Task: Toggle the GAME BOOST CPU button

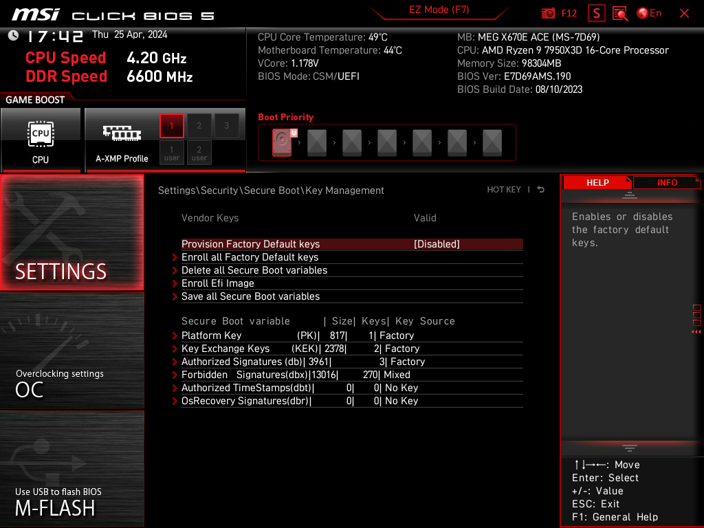Action: [x=41, y=140]
